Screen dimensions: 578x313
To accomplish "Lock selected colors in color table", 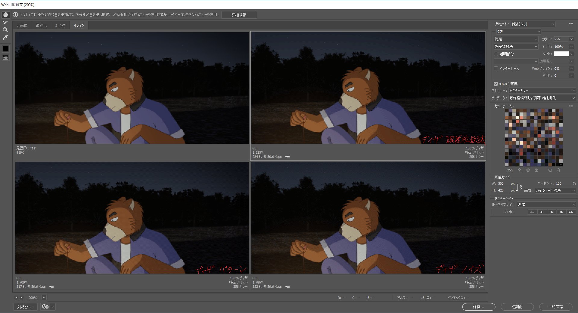I will pos(536,170).
